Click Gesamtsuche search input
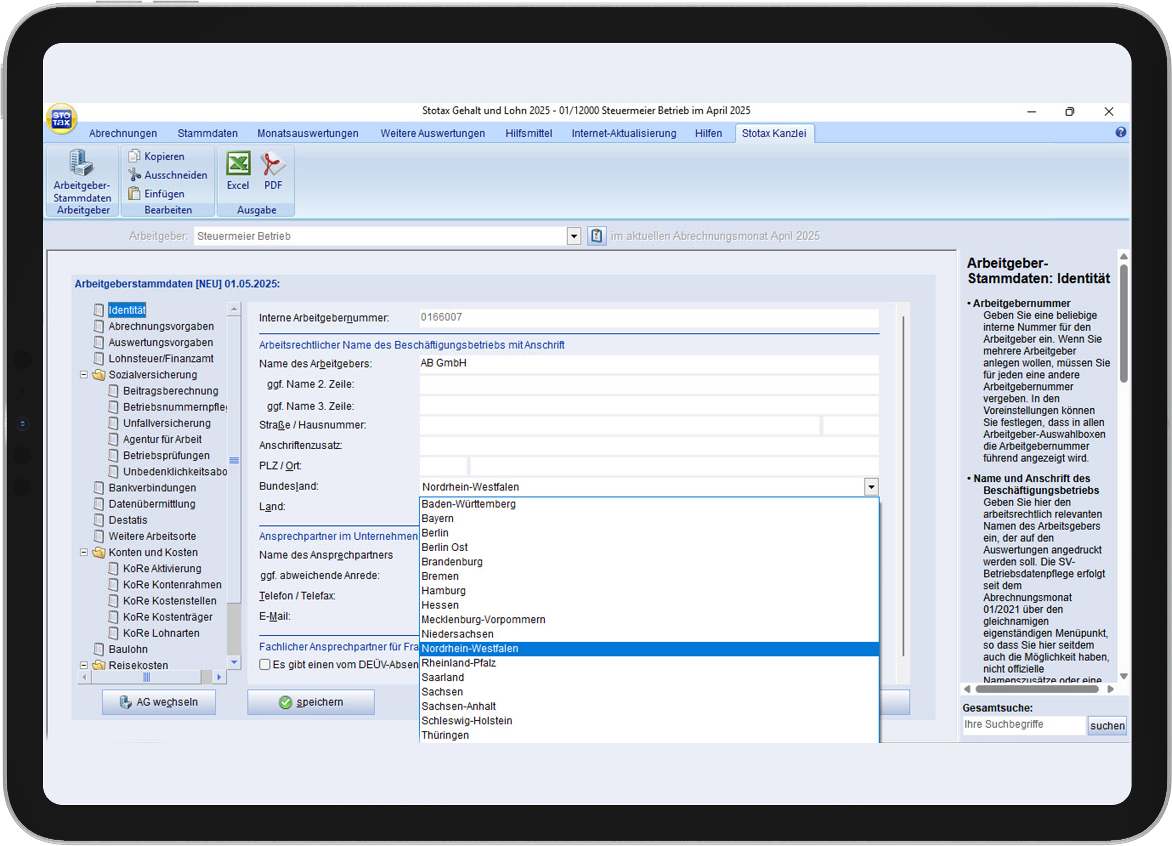 pyautogui.click(x=1023, y=725)
